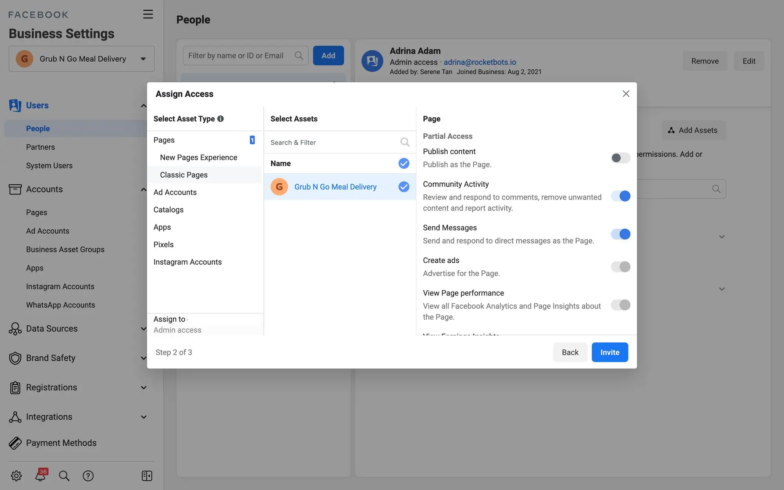Screen dimensions: 784x490
Task: Click the Invite button
Action: (610, 352)
